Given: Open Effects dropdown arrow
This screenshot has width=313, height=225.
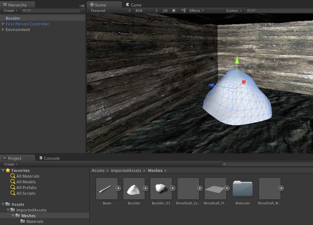Looking at the screenshot, I should click(x=203, y=11).
